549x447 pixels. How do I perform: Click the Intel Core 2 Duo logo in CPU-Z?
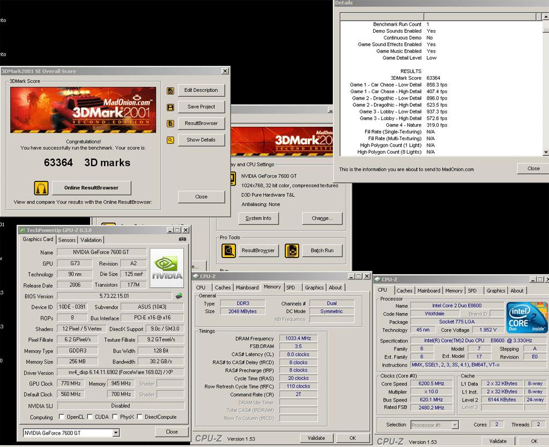coord(527,317)
